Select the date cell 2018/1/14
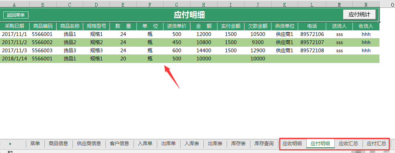Viewport: 395px width, 153px height. (x=14, y=59)
